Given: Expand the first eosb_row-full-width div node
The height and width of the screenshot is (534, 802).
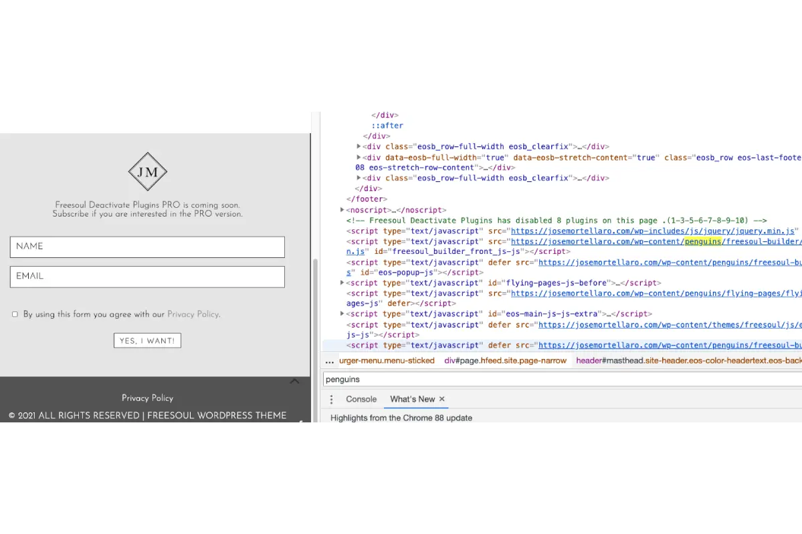Looking at the screenshot, I should coord(359,146).
